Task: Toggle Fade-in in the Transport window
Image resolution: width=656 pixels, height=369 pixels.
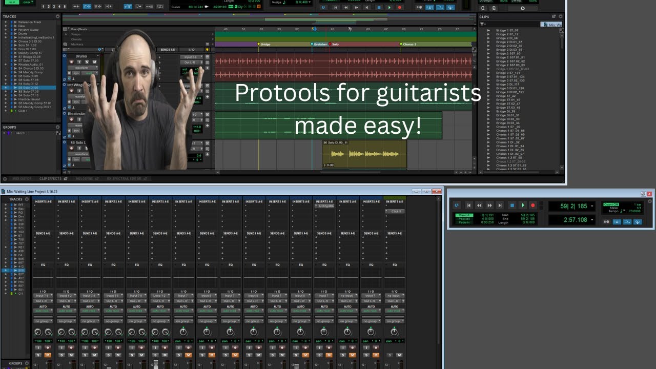Action: 464,222
